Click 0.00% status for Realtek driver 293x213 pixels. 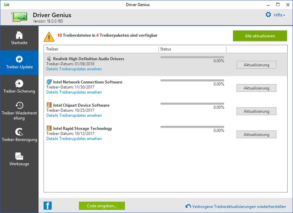click(x=219, y=61)
